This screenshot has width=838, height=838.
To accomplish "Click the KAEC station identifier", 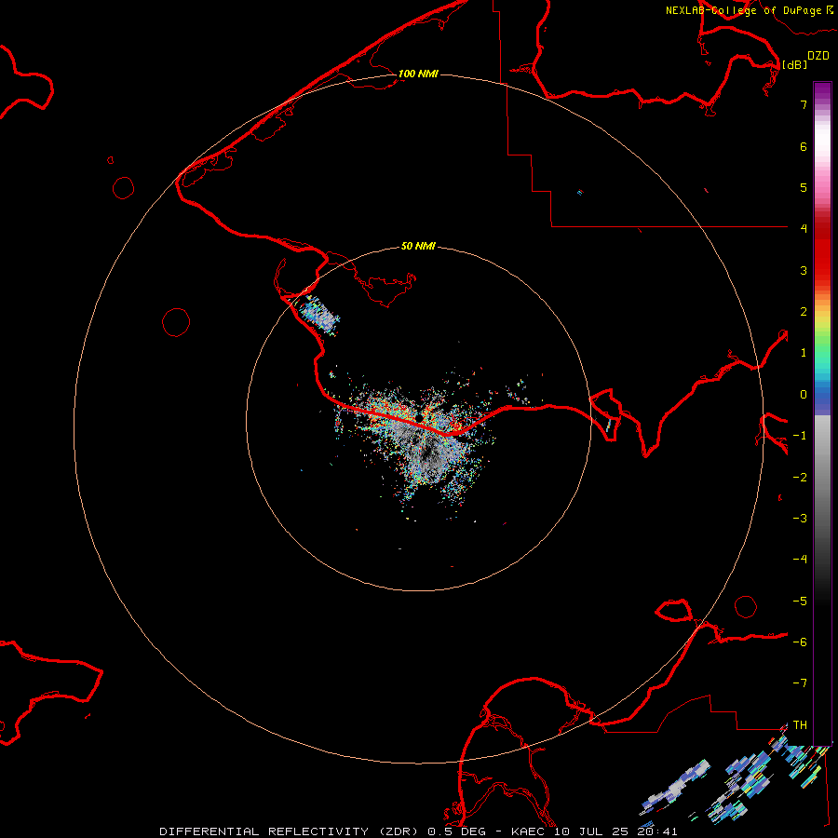I will [x=530, y=831].
